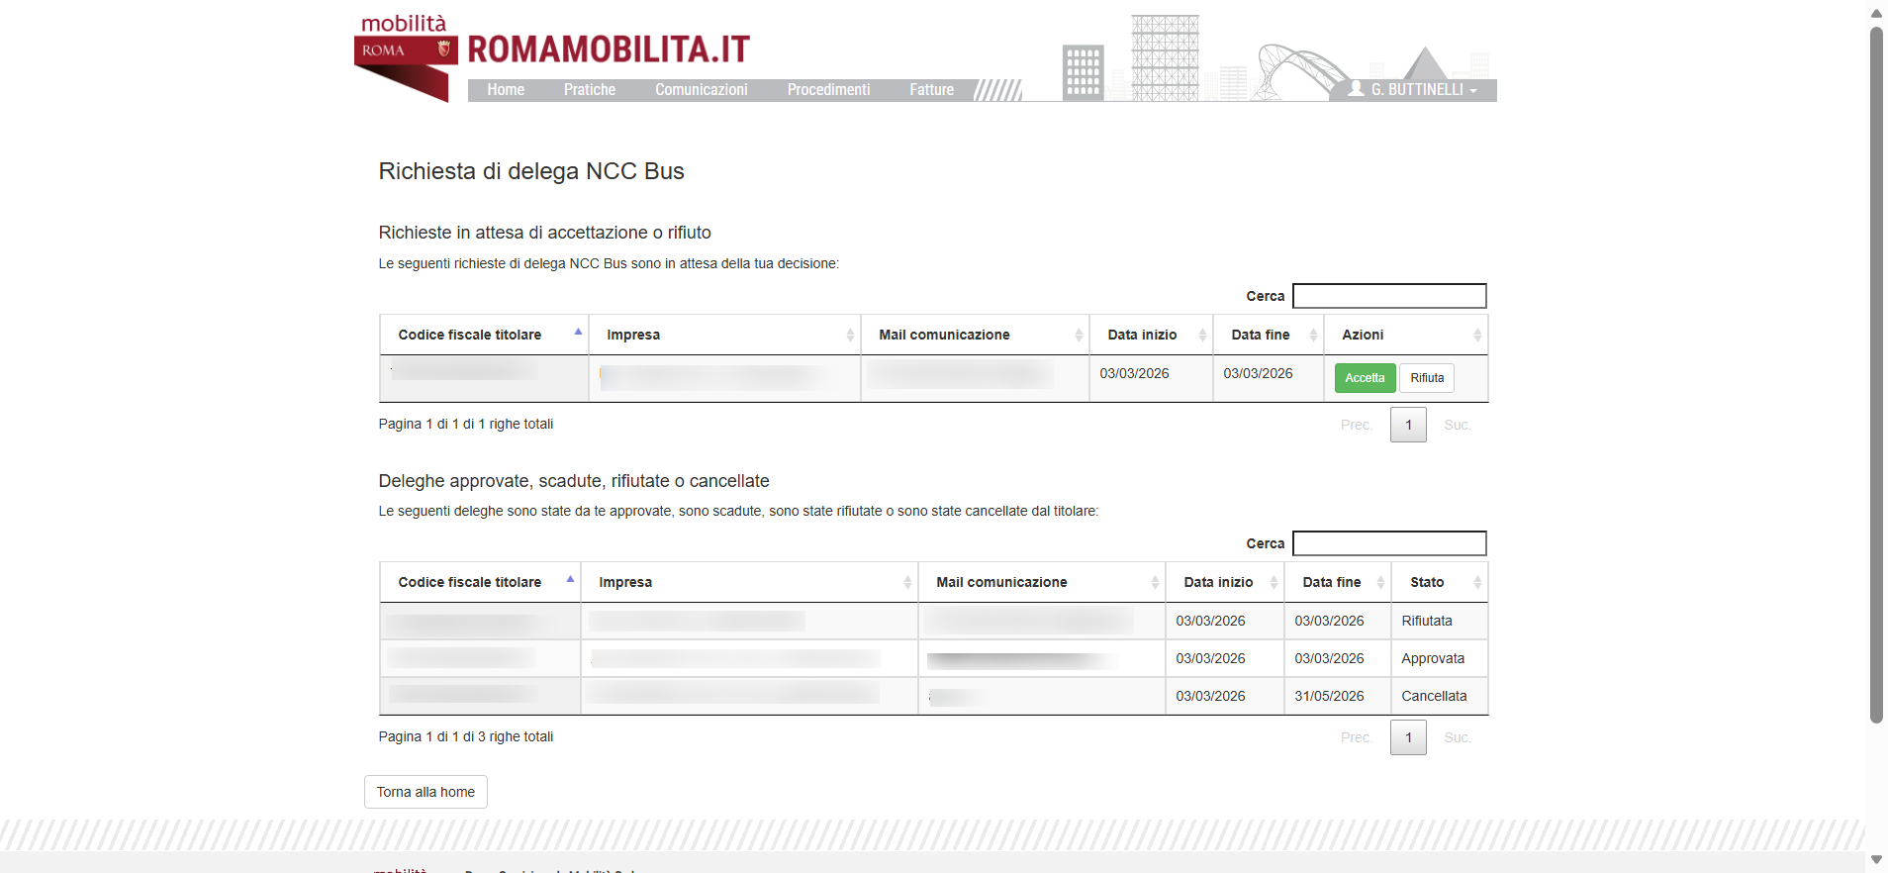The width and height of the screenshot is (1888, 873).
Task: Reject the pending delegation with Rifiuta
Action: [x=1426, y=378]
